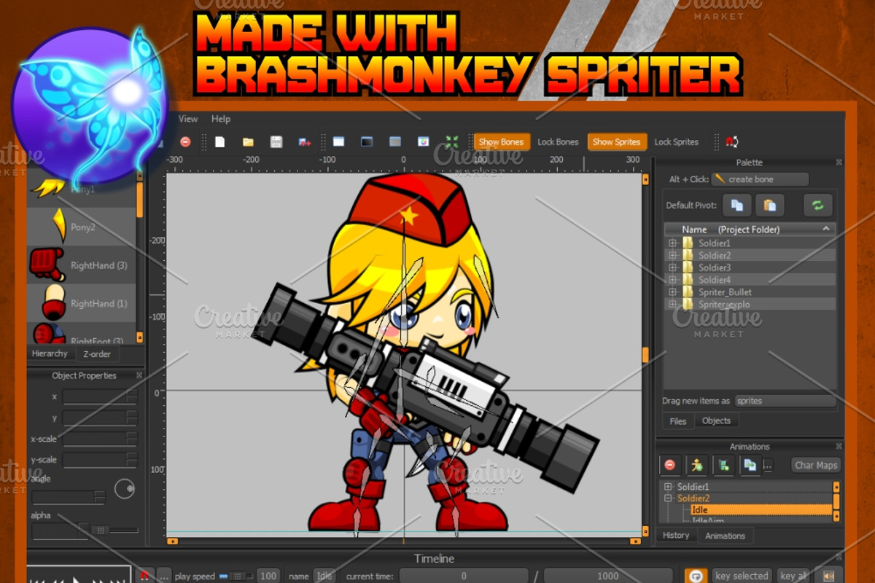Screen dimensions: 875x583
Task: Click the current time field showing 0
Action: pos(464,576)
